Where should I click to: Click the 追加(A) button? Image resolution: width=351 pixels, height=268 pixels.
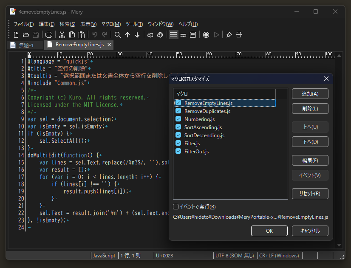point(310,94)
